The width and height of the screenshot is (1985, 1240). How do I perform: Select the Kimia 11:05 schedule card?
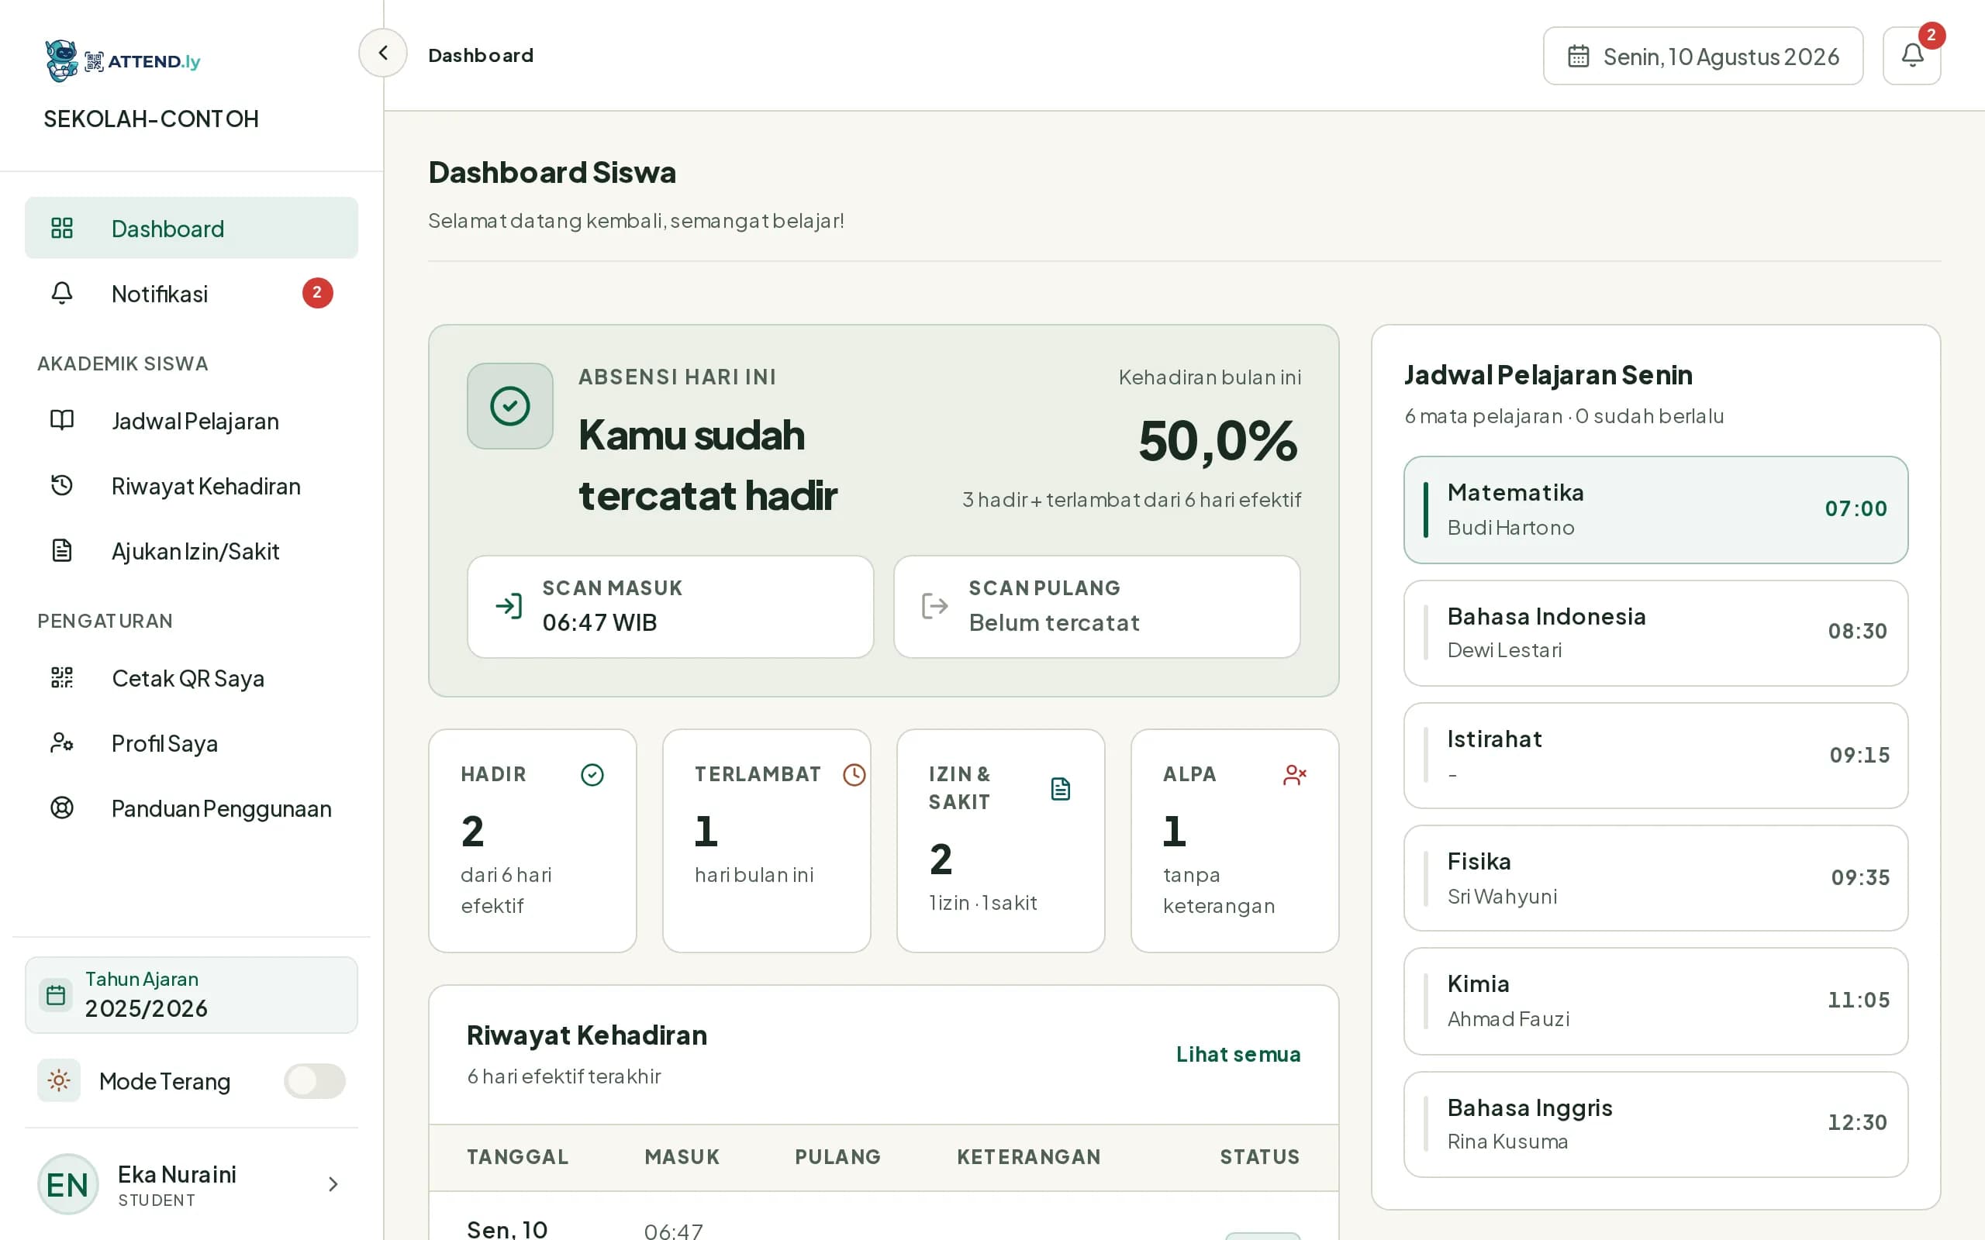pyautogui.click(x=1655, y=1001)
